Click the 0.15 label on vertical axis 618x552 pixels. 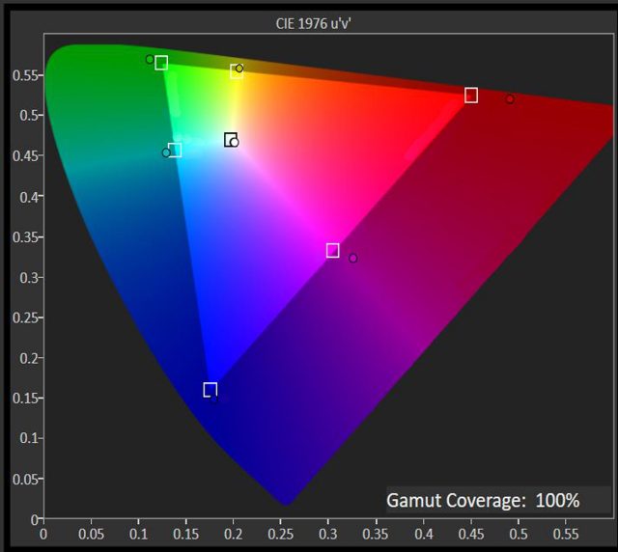(x=22, y=398)
